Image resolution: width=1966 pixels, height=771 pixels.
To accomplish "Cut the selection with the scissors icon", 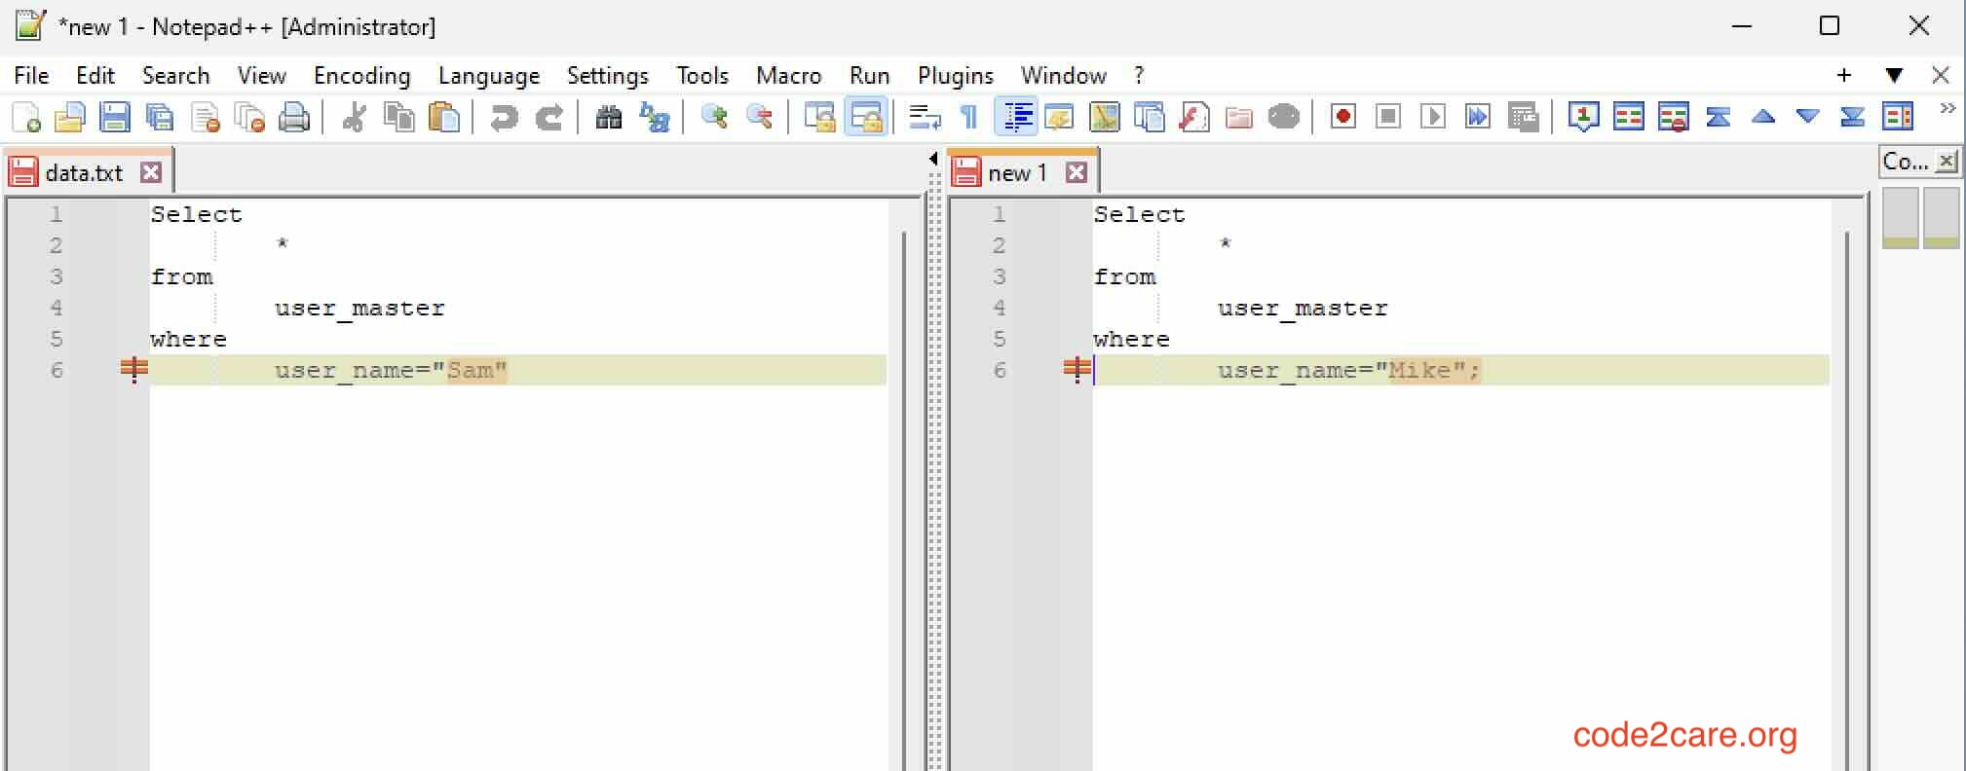I will point(355,118).
